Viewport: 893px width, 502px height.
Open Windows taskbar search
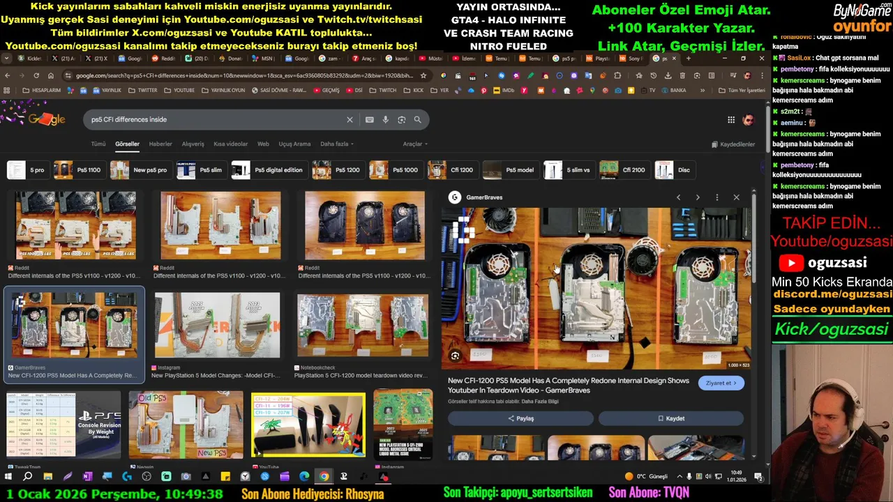tap(27, 477)
